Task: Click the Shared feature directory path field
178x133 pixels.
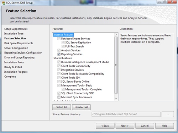Action: (126, 114)
